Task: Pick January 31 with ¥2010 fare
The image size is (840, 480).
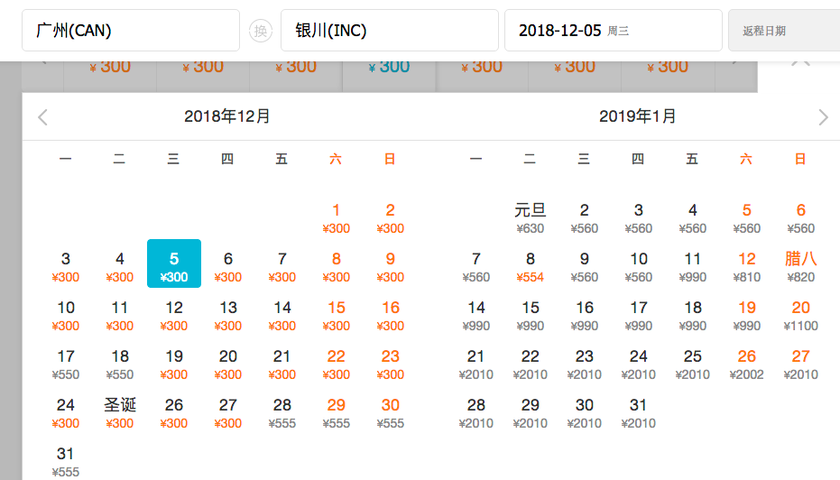Action: pyautogui.click(x=639, y=411)
